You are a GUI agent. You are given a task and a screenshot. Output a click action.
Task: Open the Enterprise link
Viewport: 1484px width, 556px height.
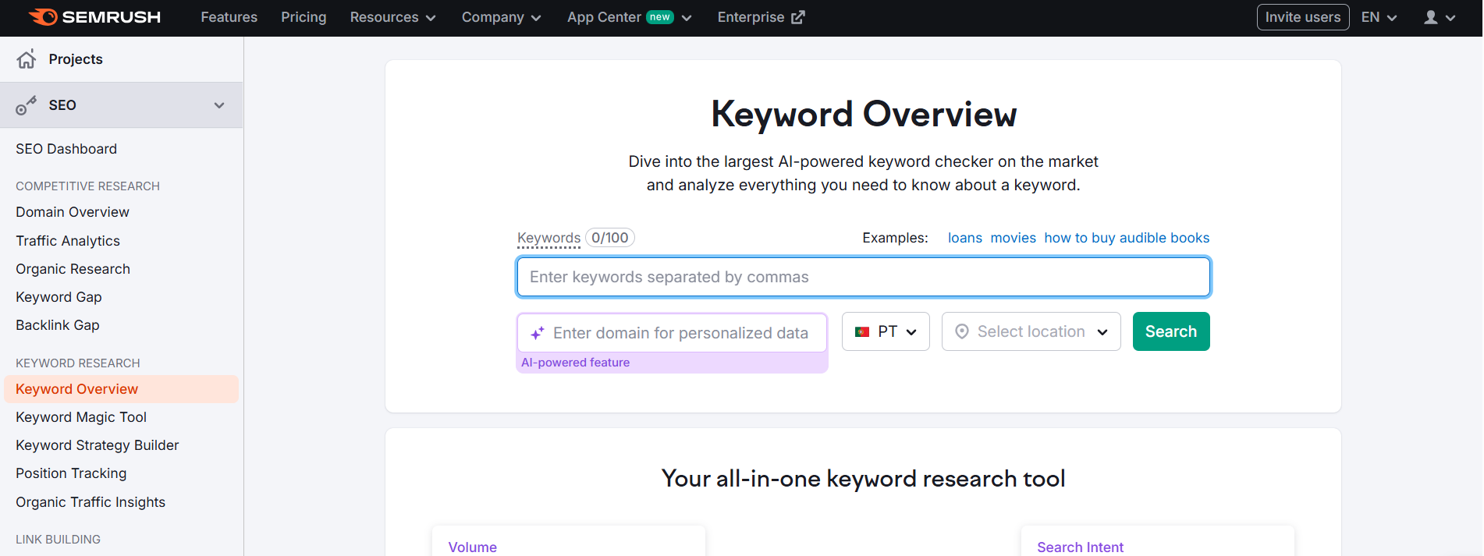point(761,17)
